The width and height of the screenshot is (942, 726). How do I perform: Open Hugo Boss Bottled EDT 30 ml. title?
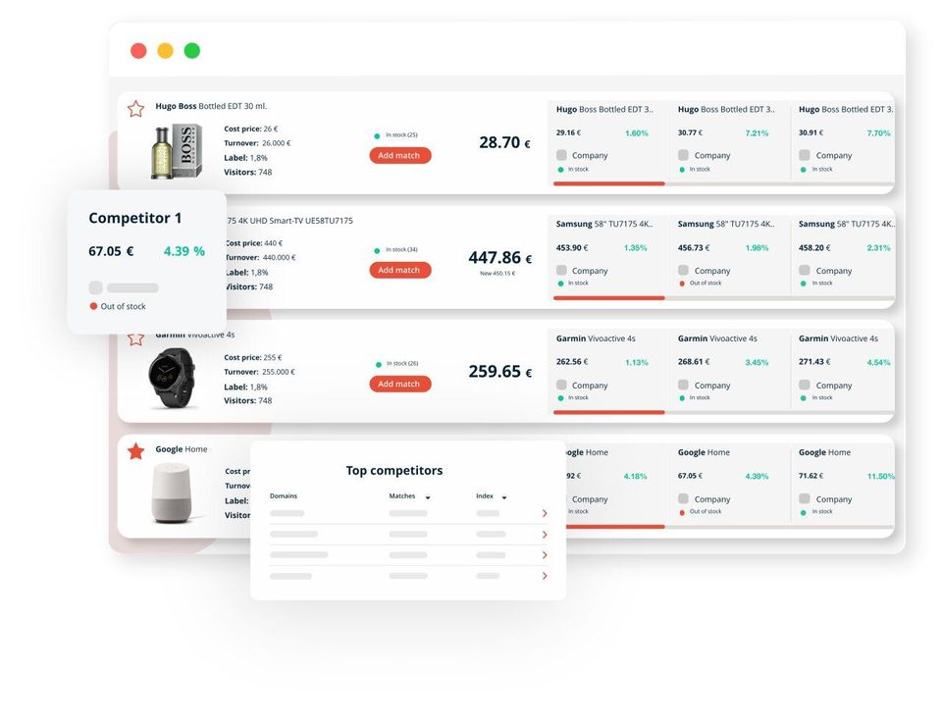211,106
